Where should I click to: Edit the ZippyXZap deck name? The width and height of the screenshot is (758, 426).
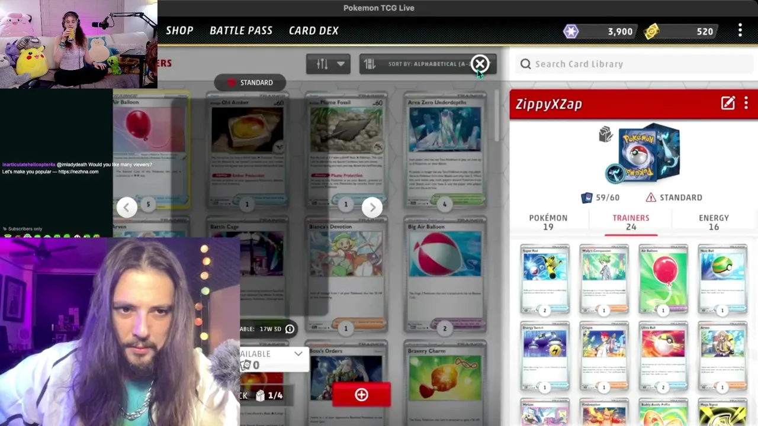728,104
